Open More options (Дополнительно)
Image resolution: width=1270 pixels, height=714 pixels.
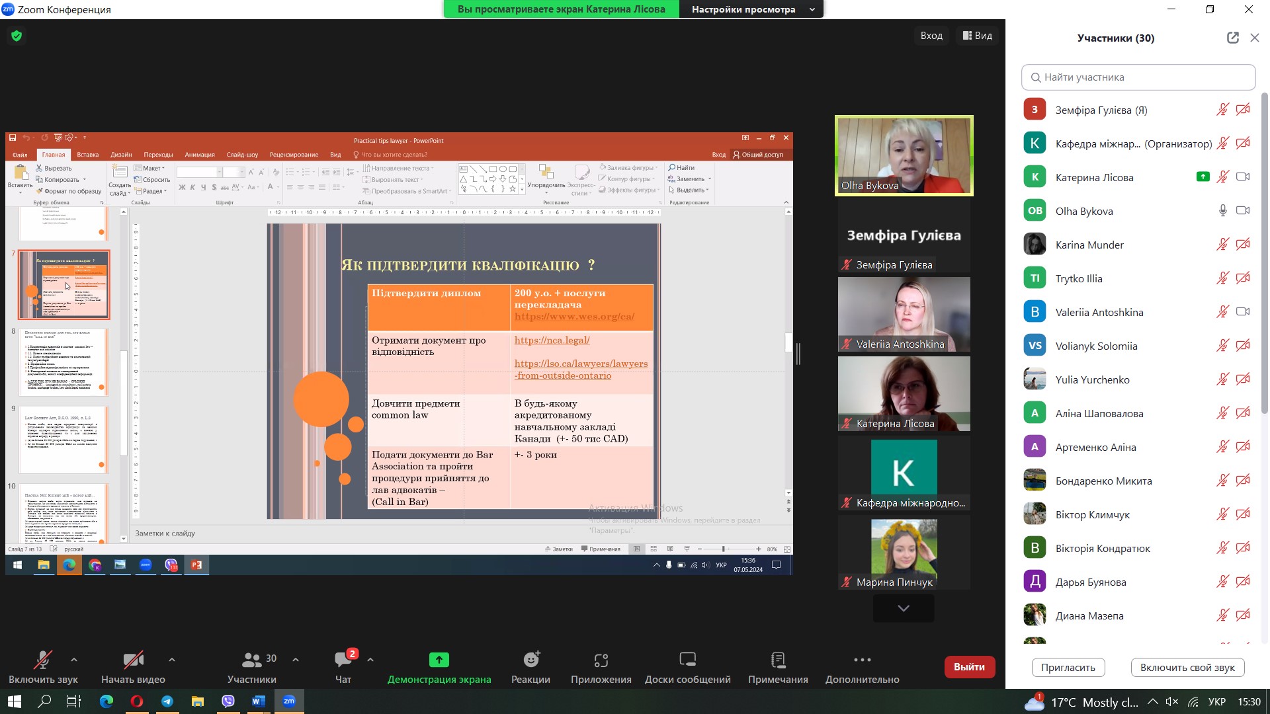pyautogui.click(x=862, y=667)
